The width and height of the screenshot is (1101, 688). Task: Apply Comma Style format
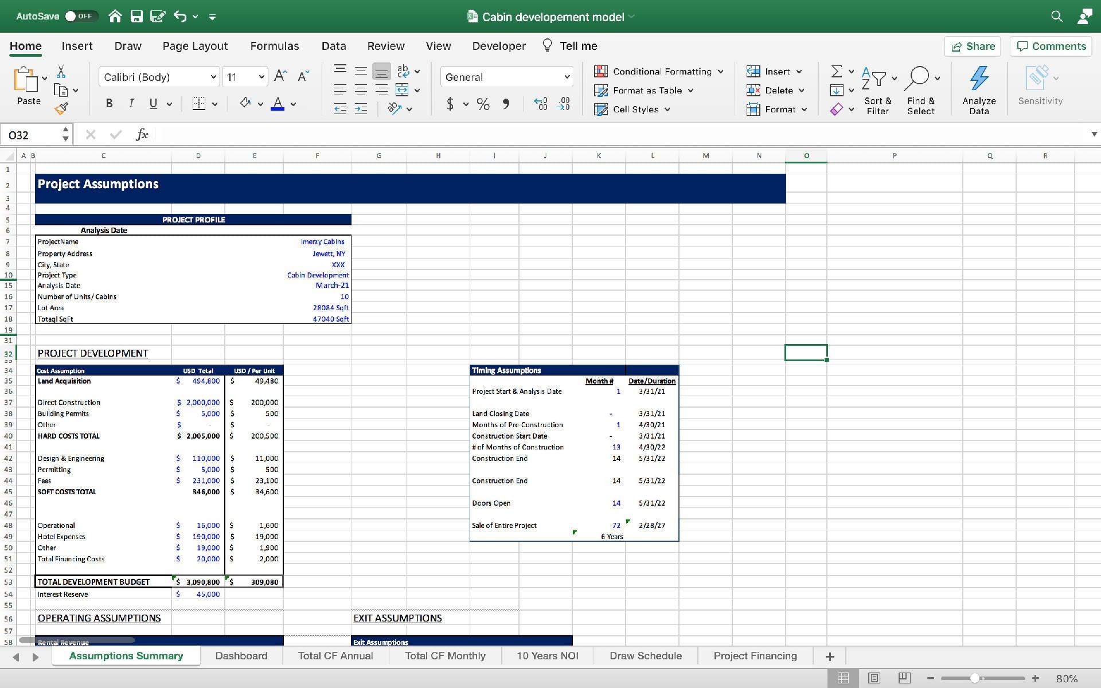[506, 104]
